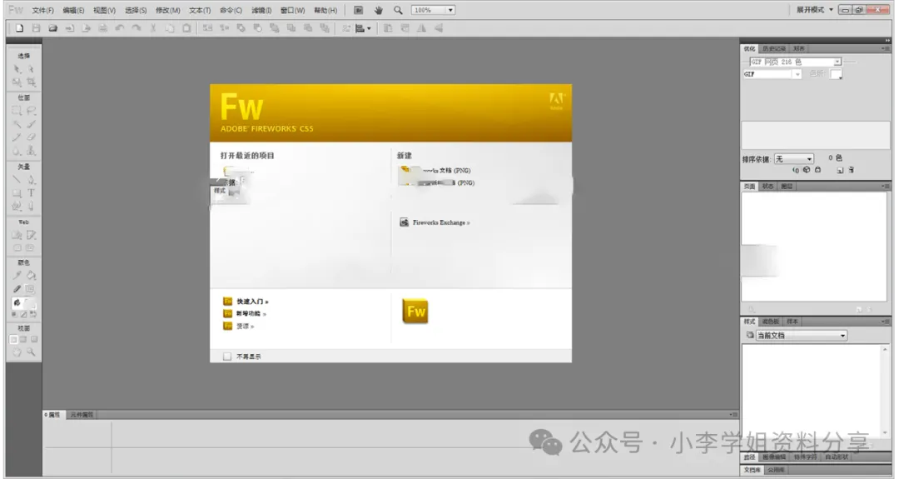
Task: Switch to standard screen view mode button
Action: point(13,340)
